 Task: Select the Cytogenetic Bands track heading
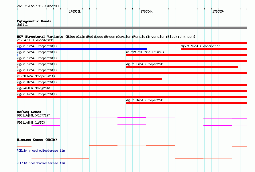pos(34,21)
